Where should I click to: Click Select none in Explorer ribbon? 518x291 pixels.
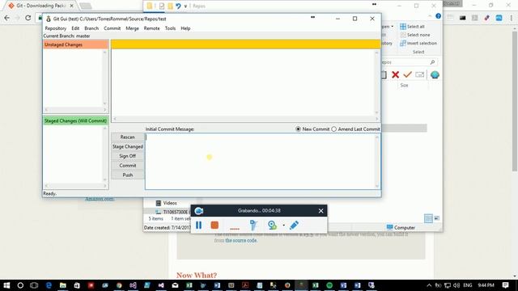(x=415, y=35)
